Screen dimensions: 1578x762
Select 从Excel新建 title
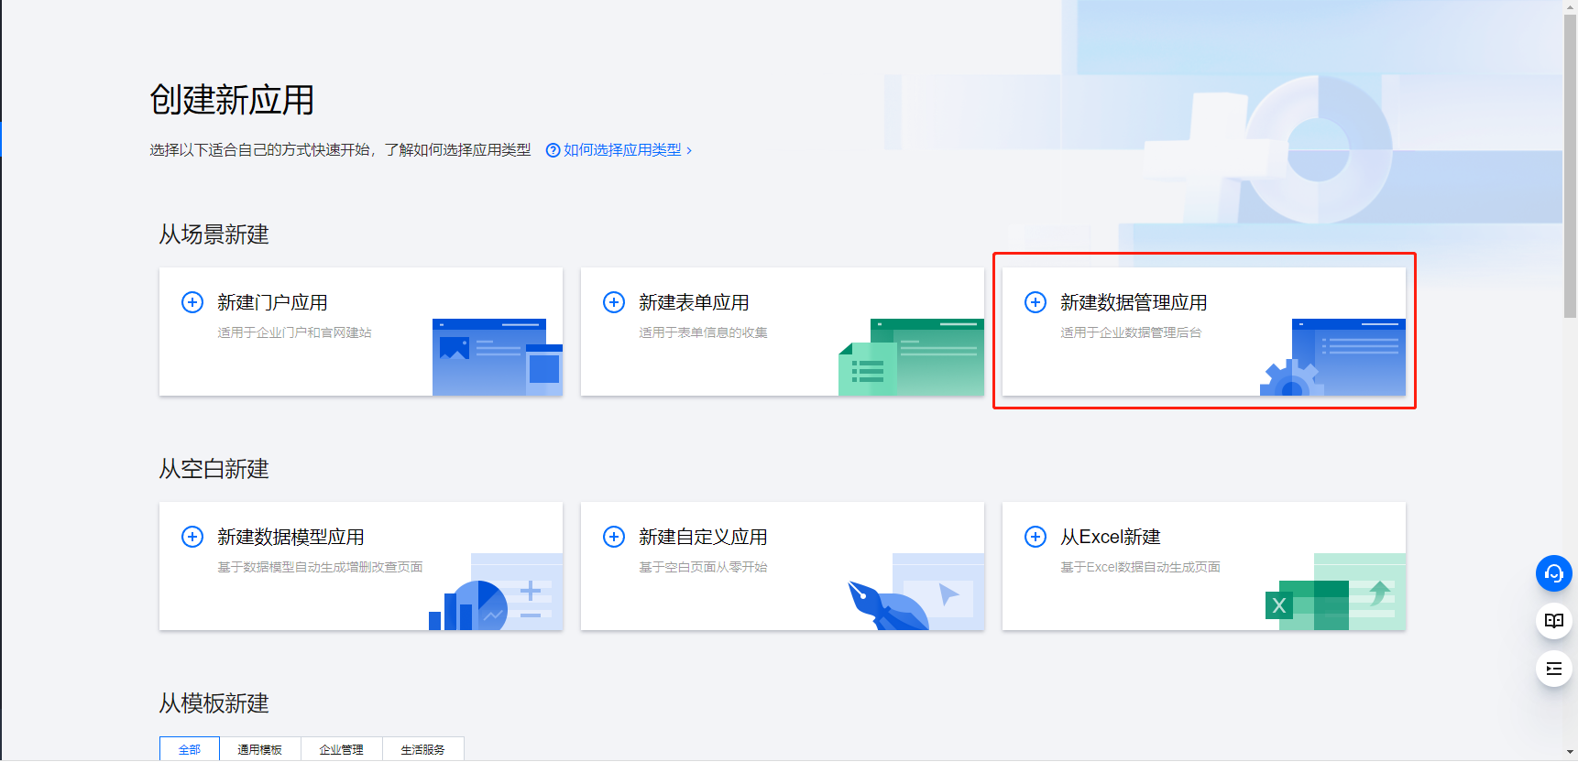(x=1111, y=537)
